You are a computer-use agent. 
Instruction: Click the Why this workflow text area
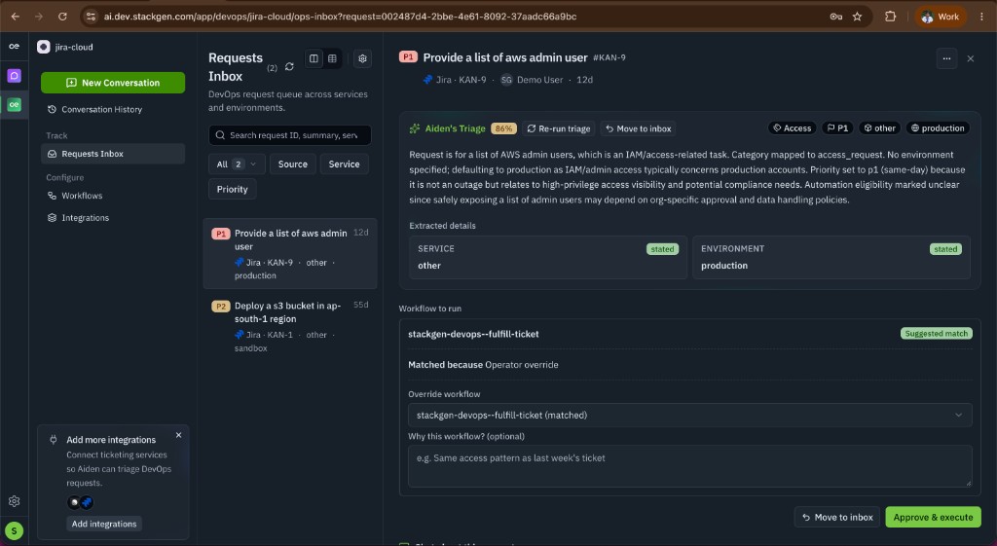[690, 466]
